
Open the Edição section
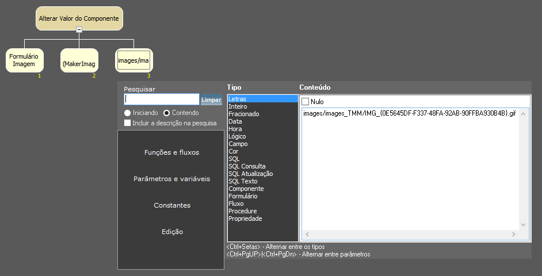click(171, 232)
